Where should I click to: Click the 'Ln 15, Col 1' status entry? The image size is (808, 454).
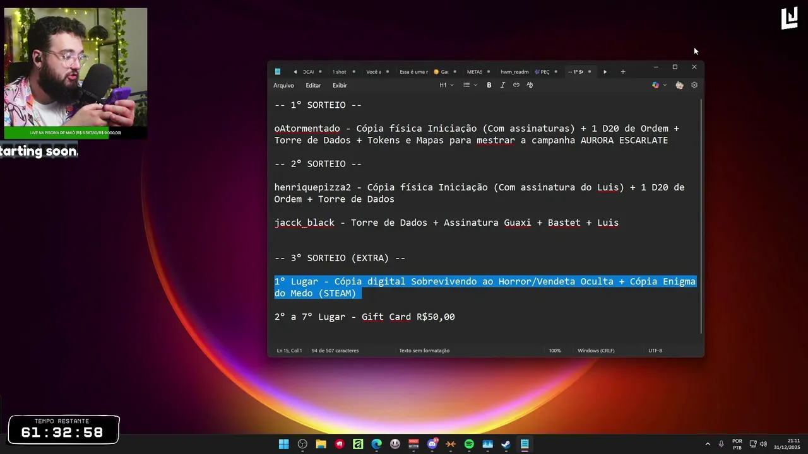289,351
